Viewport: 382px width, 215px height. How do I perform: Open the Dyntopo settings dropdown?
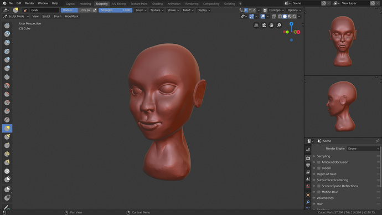(x=276, y=10)
